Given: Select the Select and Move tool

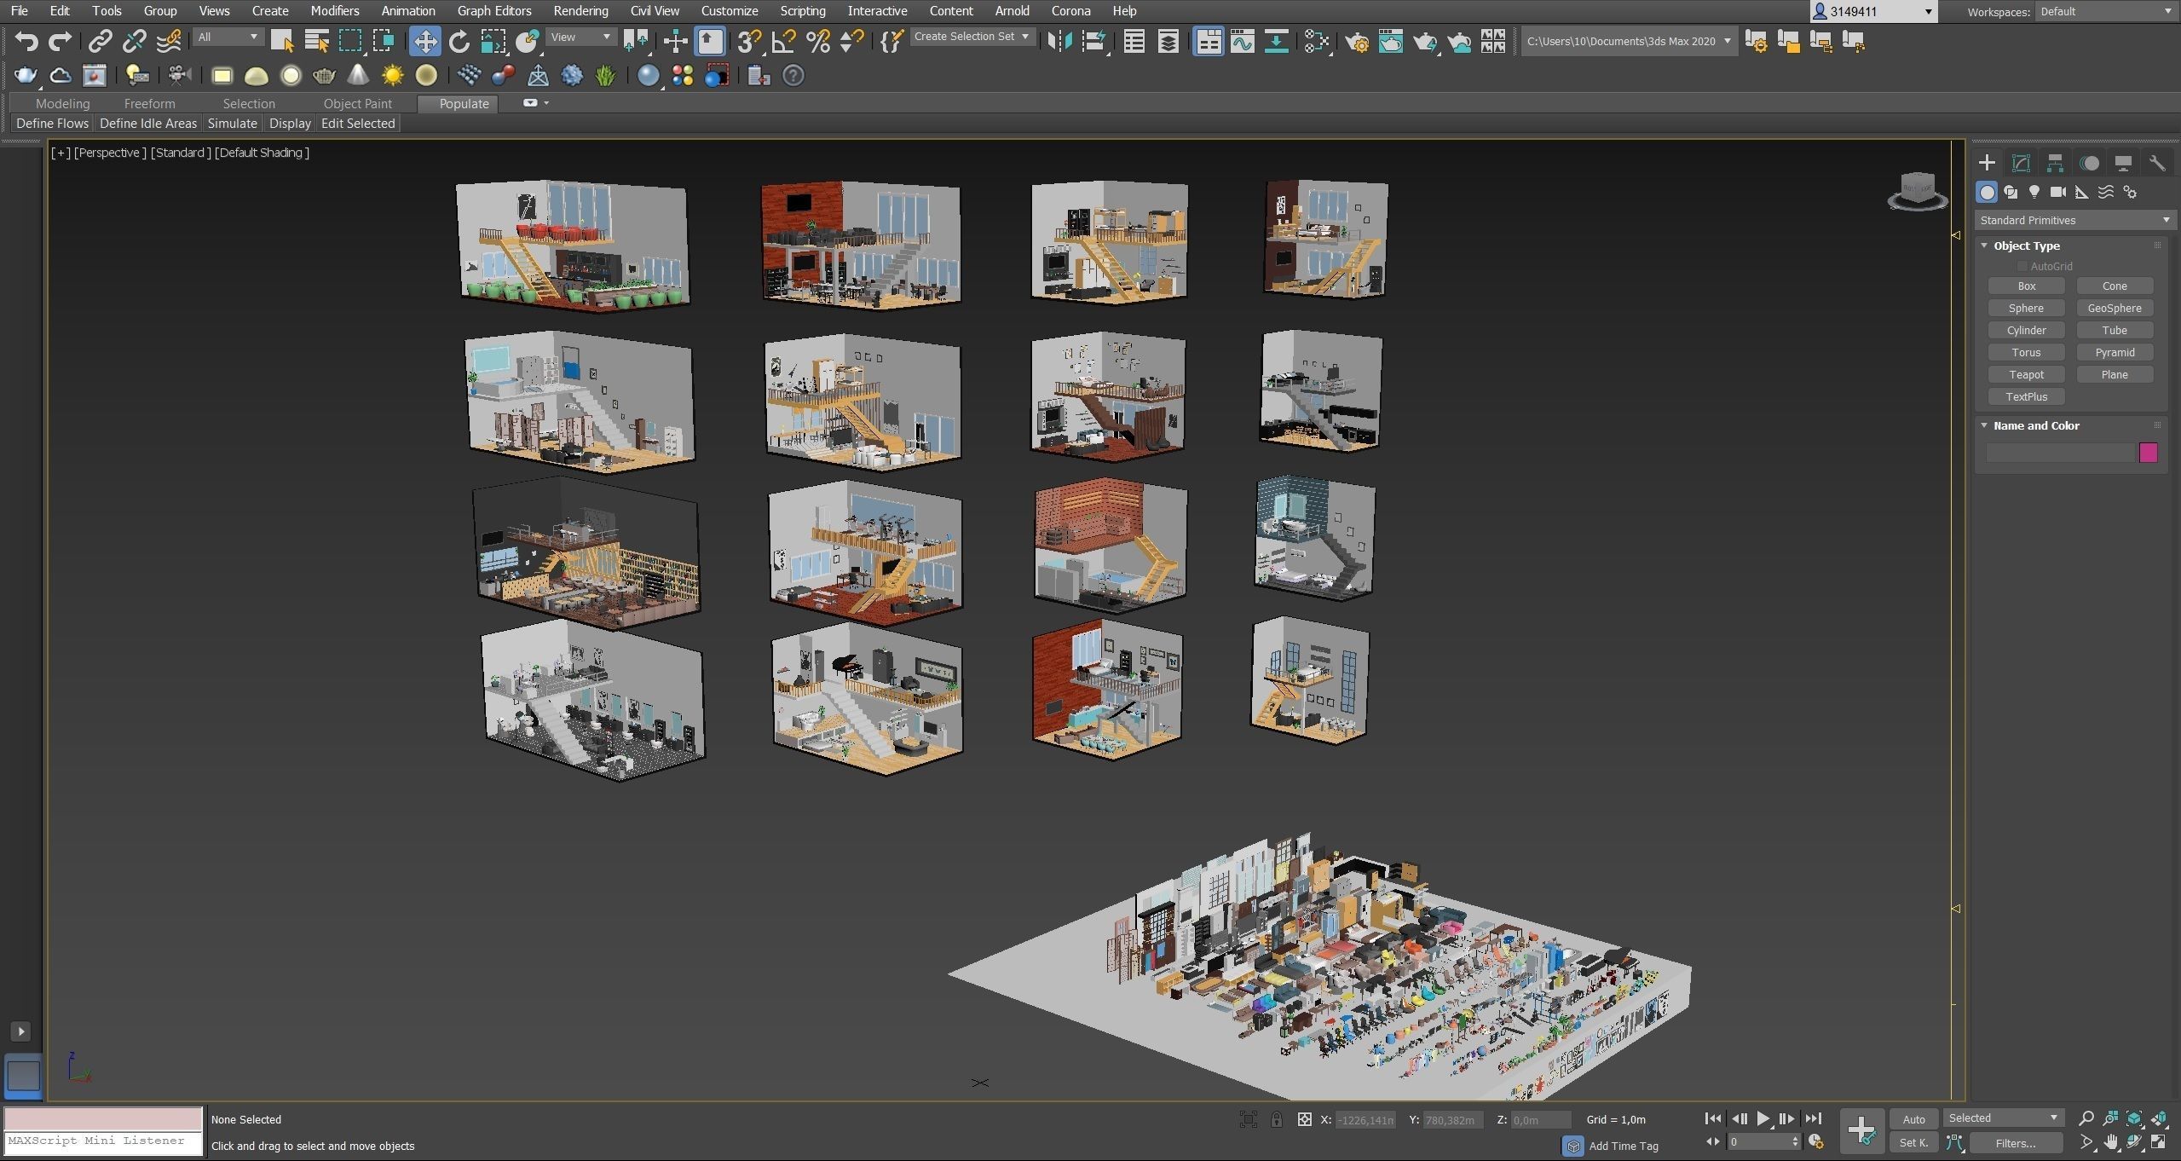Looking at the screenshot, I should [424, 41].
